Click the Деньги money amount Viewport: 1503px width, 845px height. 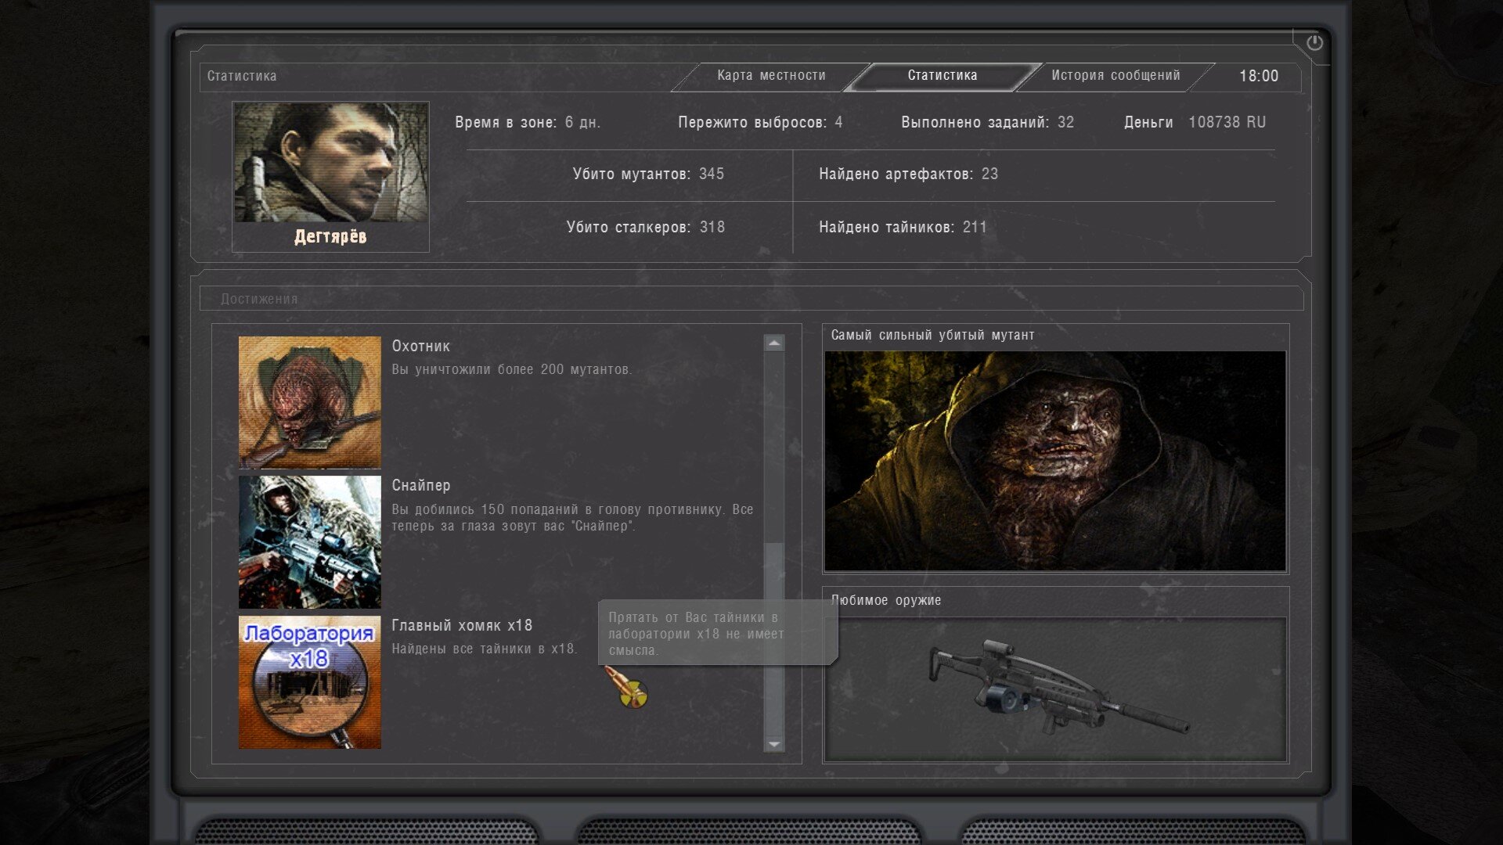tap(1226, 122)
